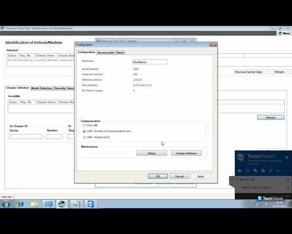Image resolution: width=292 pixels, height=234 pixels.
Task: Select USB + Directly to Communication Unit
Action: pos(84,131)
